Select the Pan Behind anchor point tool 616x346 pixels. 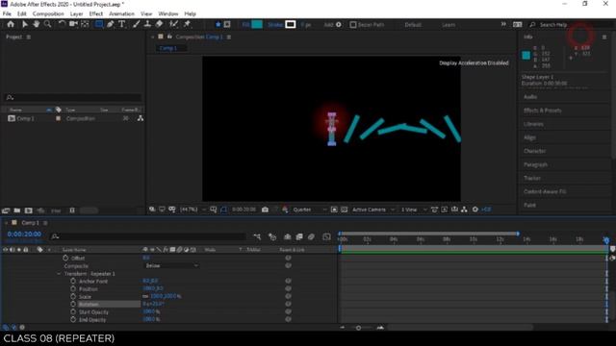pos(85,24)
